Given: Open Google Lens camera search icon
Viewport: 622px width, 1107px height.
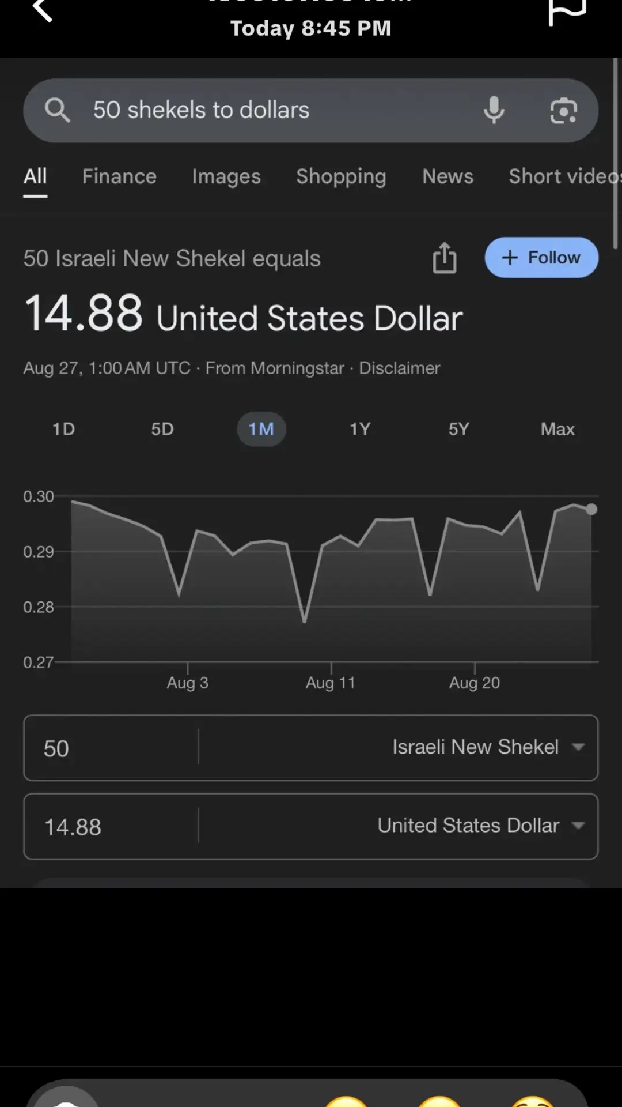Looking at the screenshot, I should pyautogui.click(x=563, y=110).
